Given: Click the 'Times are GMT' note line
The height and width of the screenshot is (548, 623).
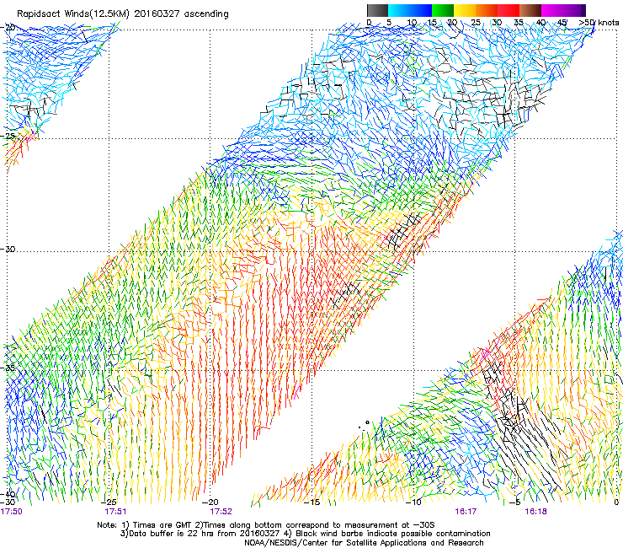Looking at the screenshot, I should tap(266, 525).
